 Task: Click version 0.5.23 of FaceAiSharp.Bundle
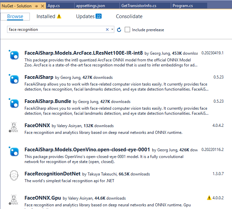(x=218, y=101)
